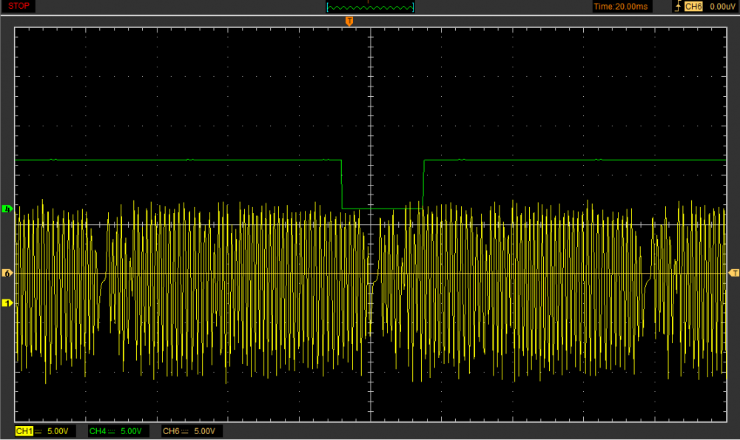The height and width of the screenshot is (440, 740).
Task: Click the 0.00uV trigger level readout
Action: [721, 7]
